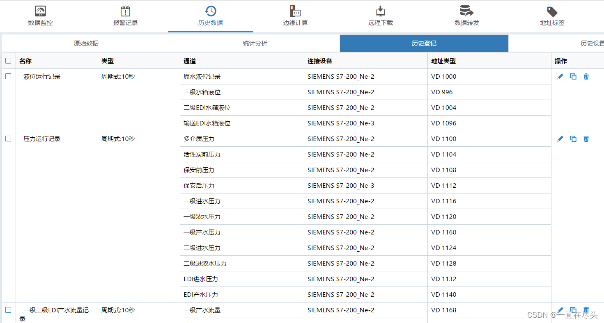Open the 边缘计算 code icon

tap(295, 11)
